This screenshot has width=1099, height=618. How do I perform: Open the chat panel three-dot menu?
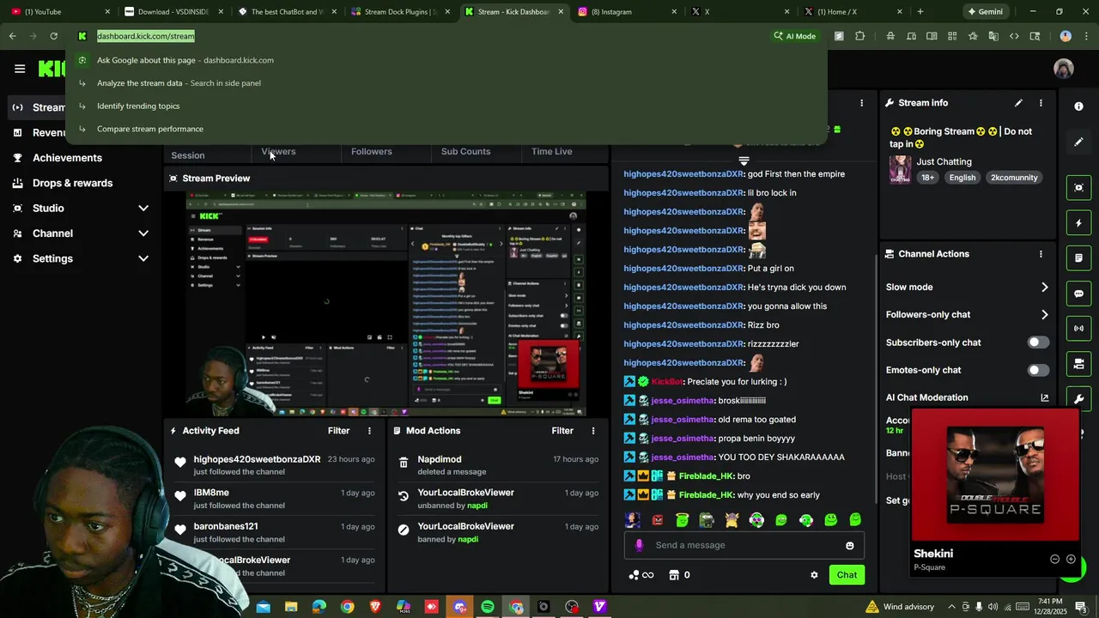[861, 103]
